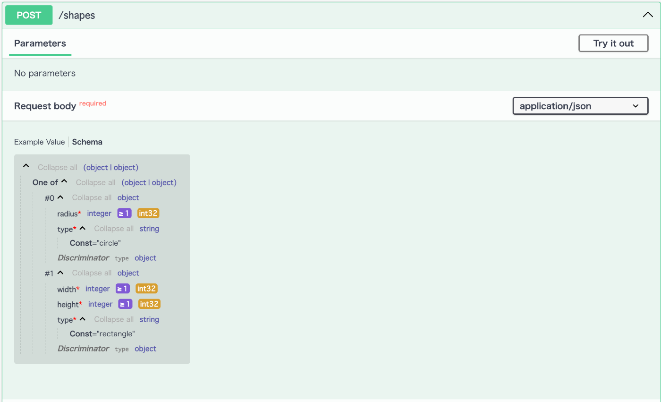Click the No parameters text
The image size is (661, 402).
[x=45, y=73]
